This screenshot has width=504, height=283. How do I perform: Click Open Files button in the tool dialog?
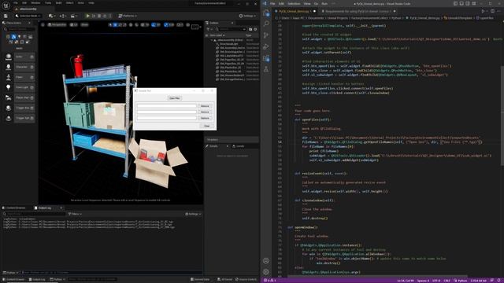pyautogui.click(x=175, y=98)
